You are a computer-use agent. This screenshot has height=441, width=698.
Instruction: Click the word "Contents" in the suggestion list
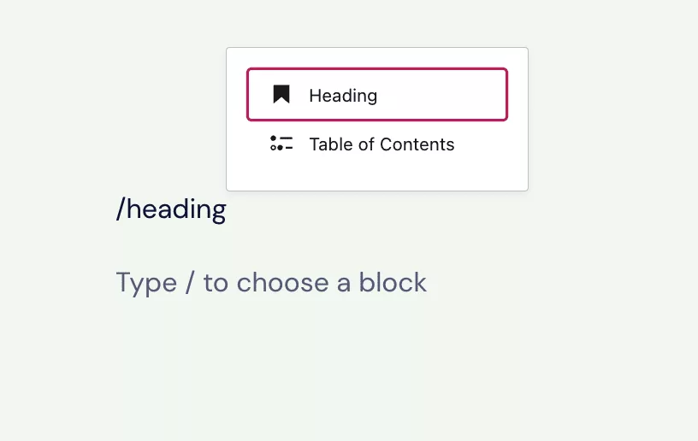(417, 144)
